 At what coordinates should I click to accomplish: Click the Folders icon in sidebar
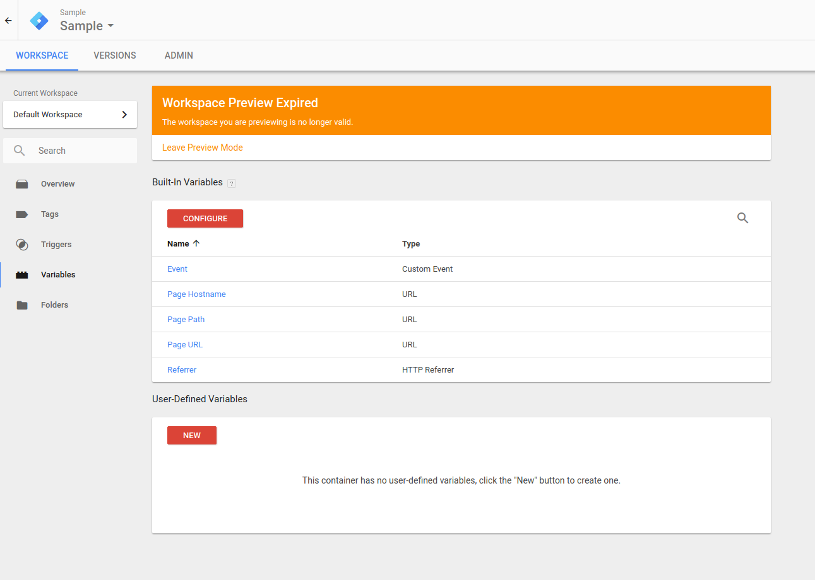(x=22, y=305)
